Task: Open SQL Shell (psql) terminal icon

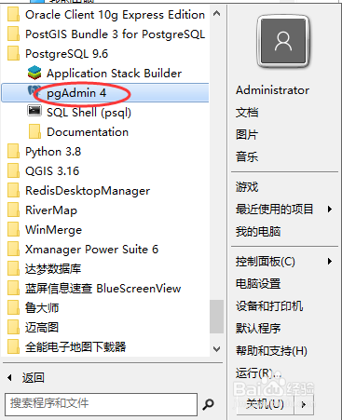Action: click(34, 111)
